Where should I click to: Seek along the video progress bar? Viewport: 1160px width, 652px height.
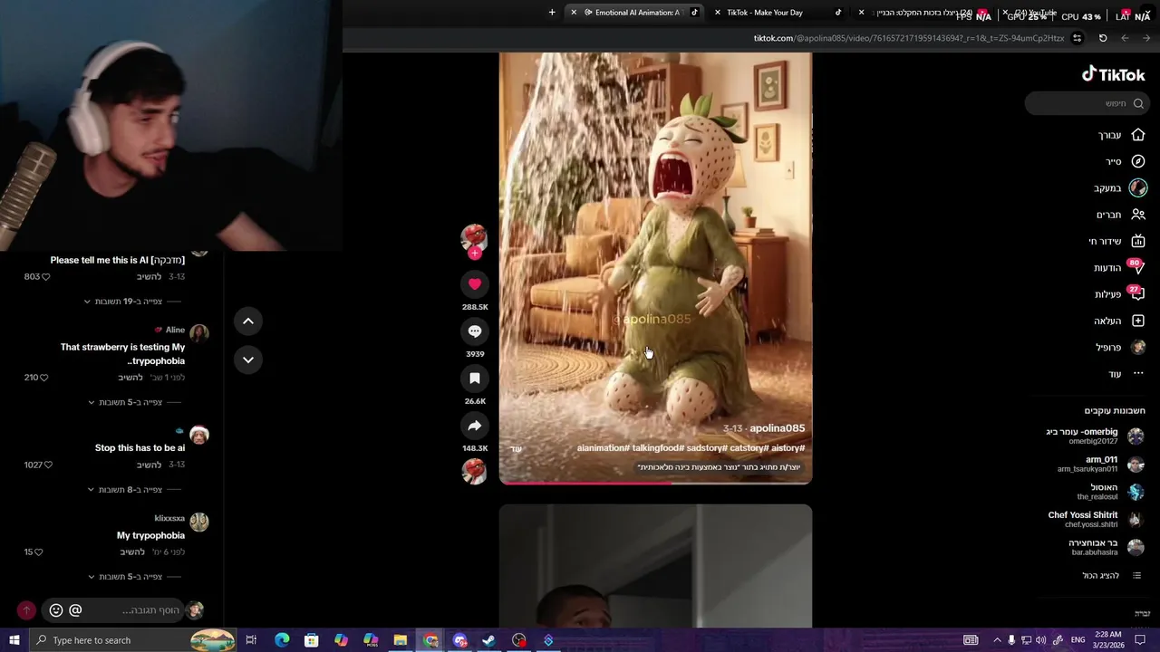tap(655, 483)
